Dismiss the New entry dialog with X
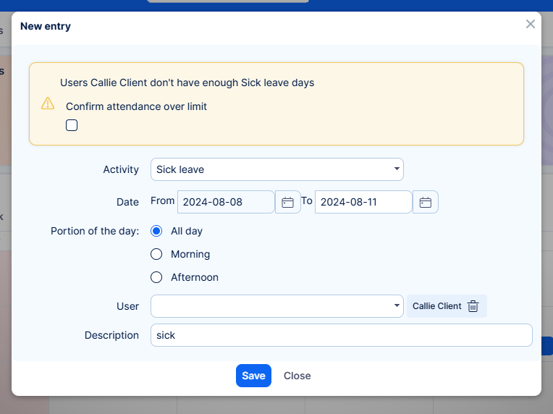This screenshot has height=414, width=553. 530,25
